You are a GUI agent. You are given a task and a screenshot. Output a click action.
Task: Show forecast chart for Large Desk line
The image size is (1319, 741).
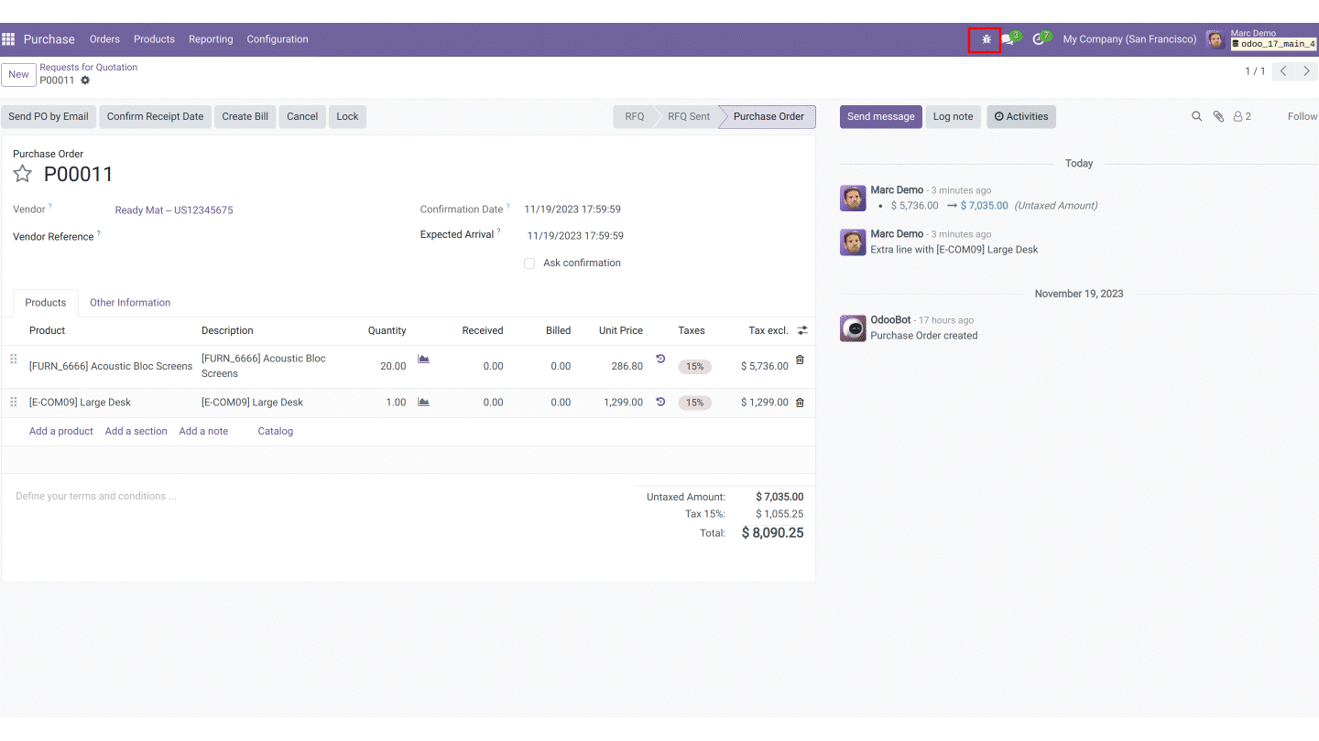pyautogui.click(x=423, y=402)
